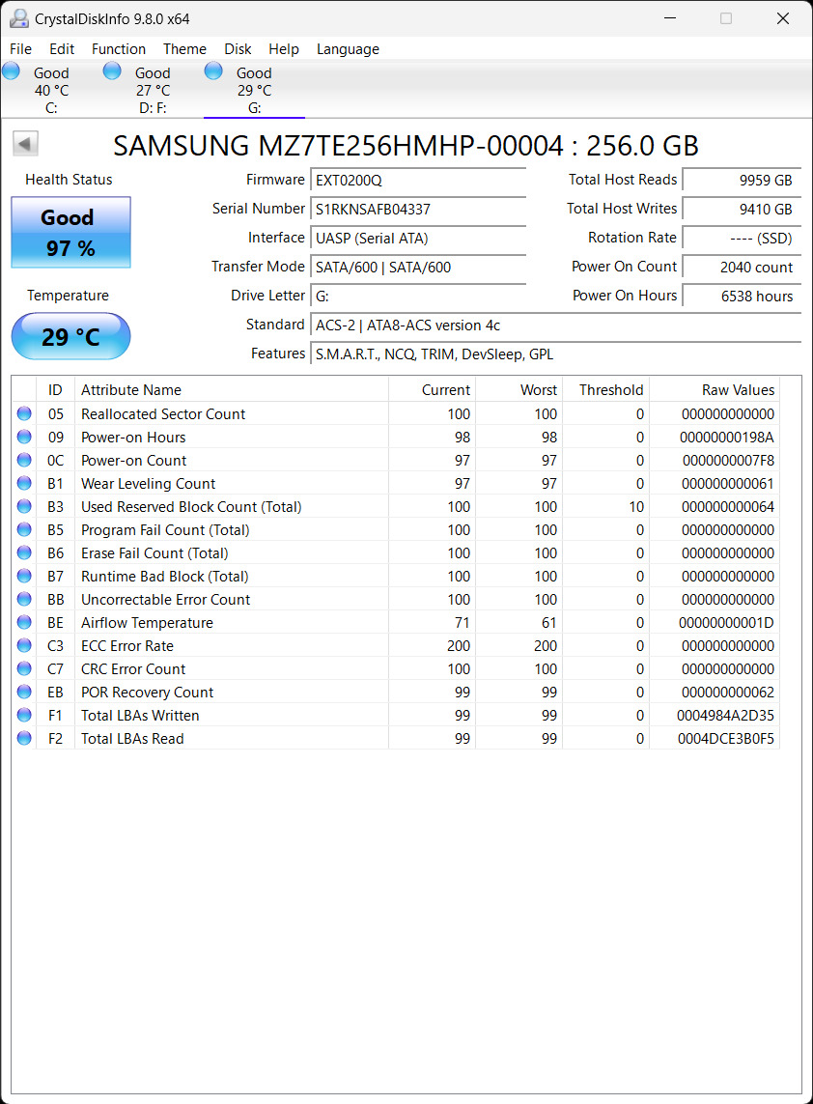Viewport: 813px width, 1104px height.
Task: Open the Disk menu
Action: click(x=238, y=48)
